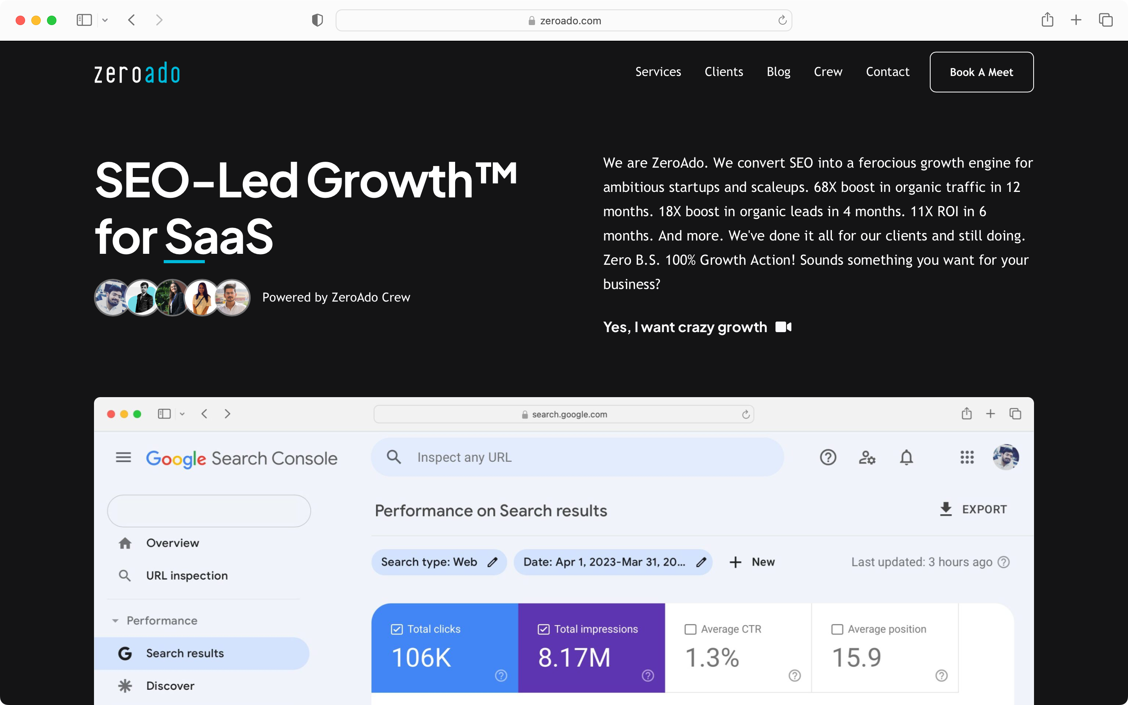Open the Services menu item on ZeroAdo
Viewport: 1128px width, 705px height.
coord(658,71)
